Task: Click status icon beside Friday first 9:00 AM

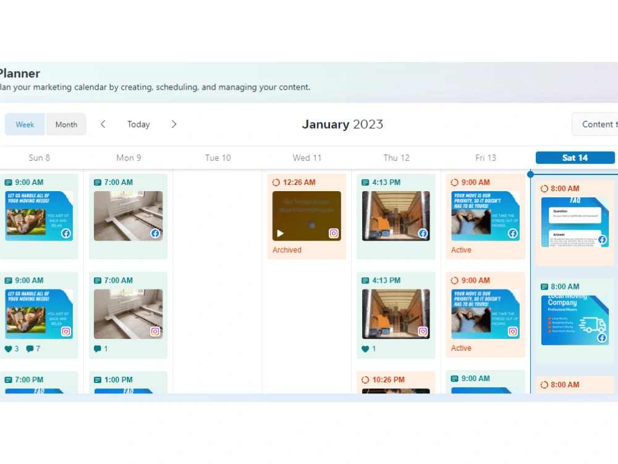Action: pos(454,183)
